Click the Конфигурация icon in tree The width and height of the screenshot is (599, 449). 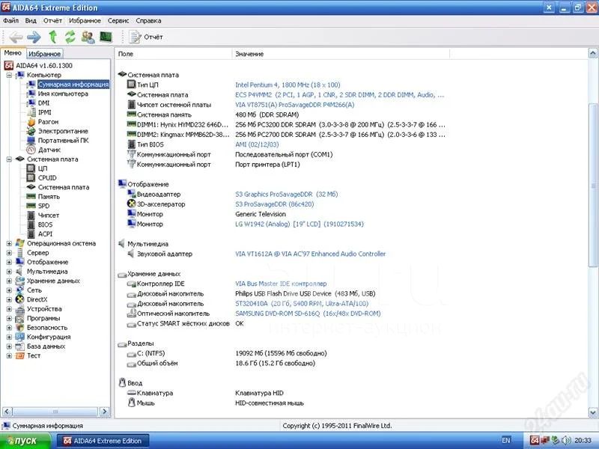click(19, 337)
